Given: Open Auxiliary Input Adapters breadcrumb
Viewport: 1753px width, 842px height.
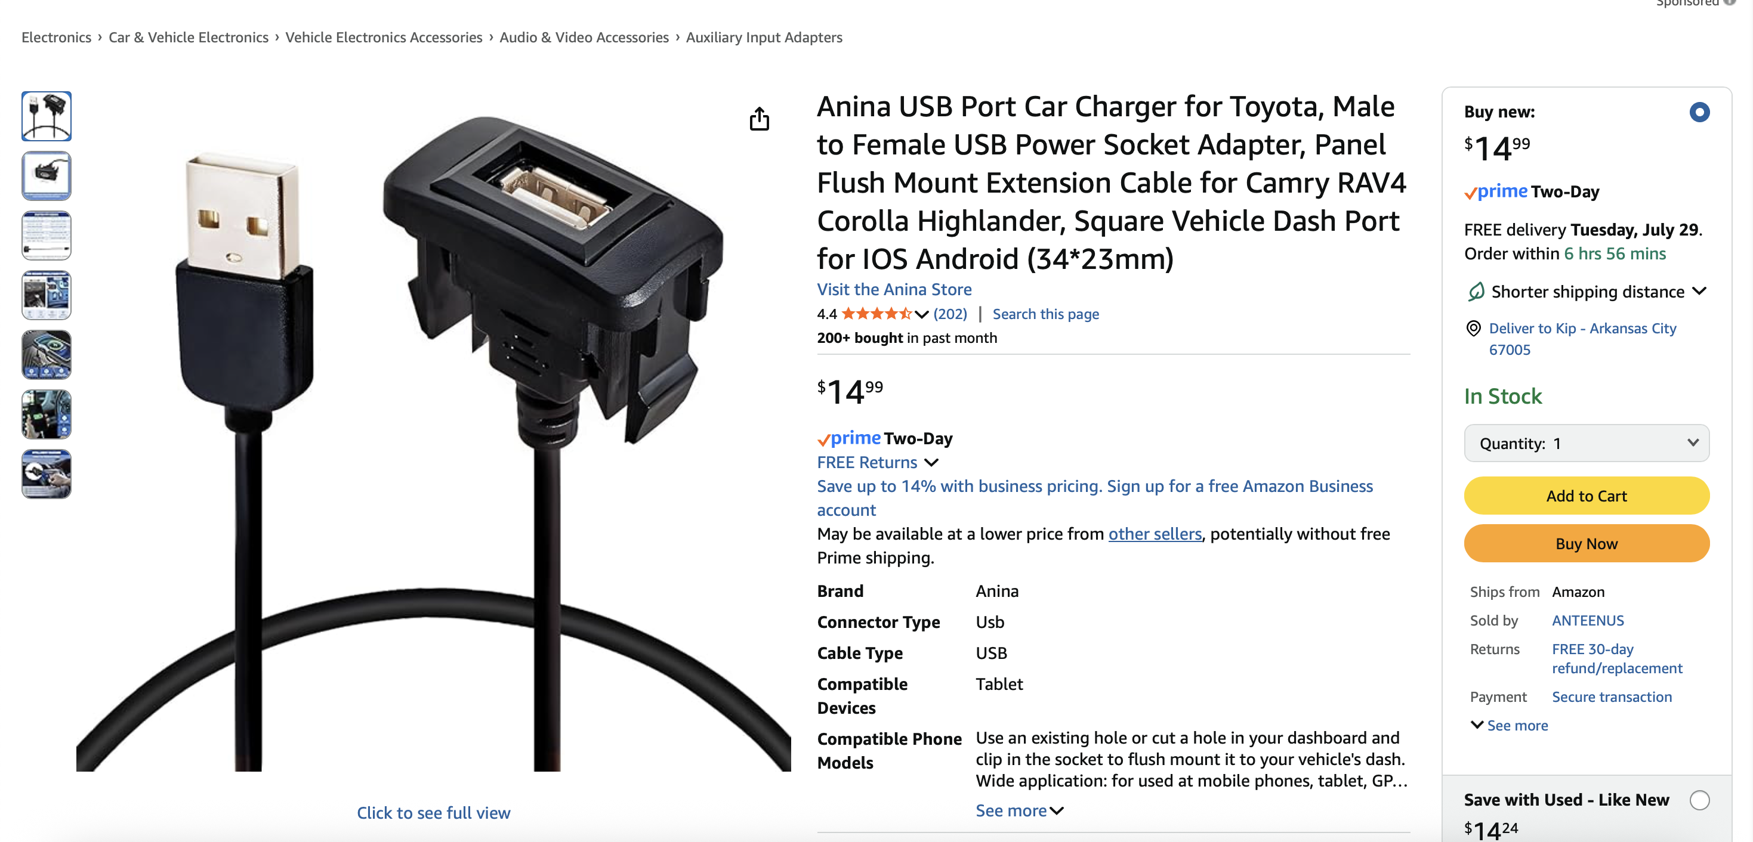Looking at the screenshot, I should coord(764,38).
